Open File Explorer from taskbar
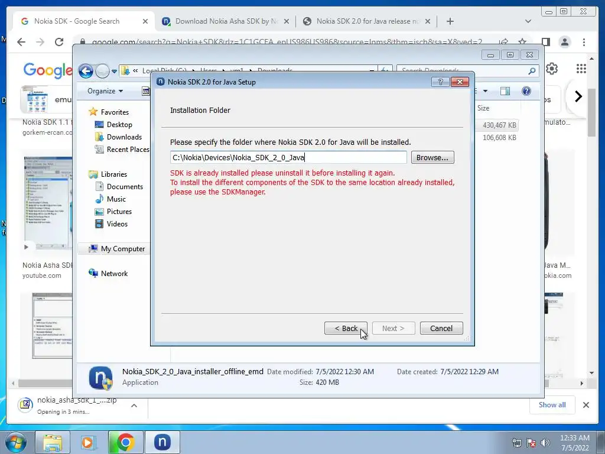The image size is (605, 454). [53, 442]
